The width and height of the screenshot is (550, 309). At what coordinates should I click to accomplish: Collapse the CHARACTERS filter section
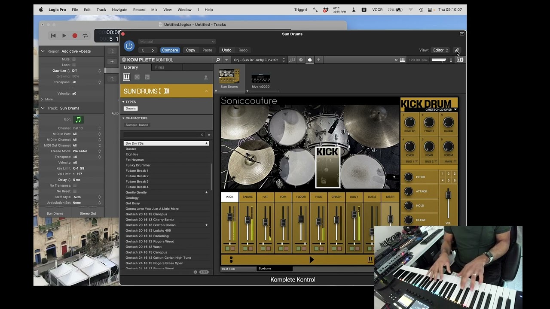(123, 118)
